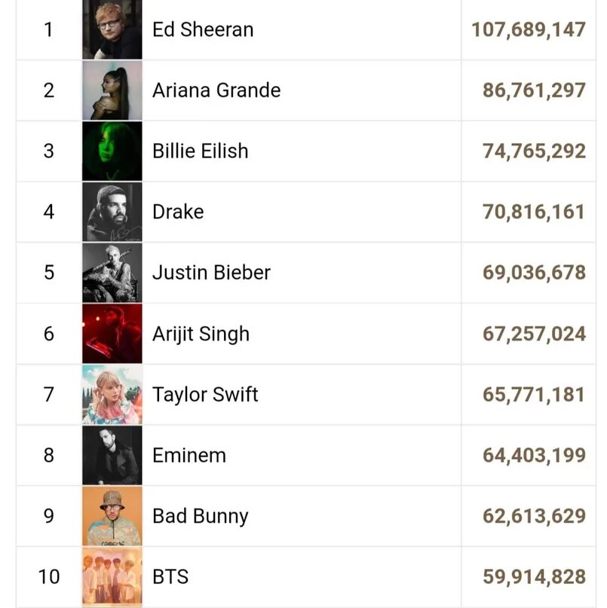Click the Taylor Swift name link

coord(205,394)
